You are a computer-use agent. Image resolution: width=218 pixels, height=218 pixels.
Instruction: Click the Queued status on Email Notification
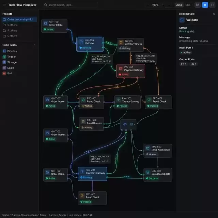coord(152,154)
